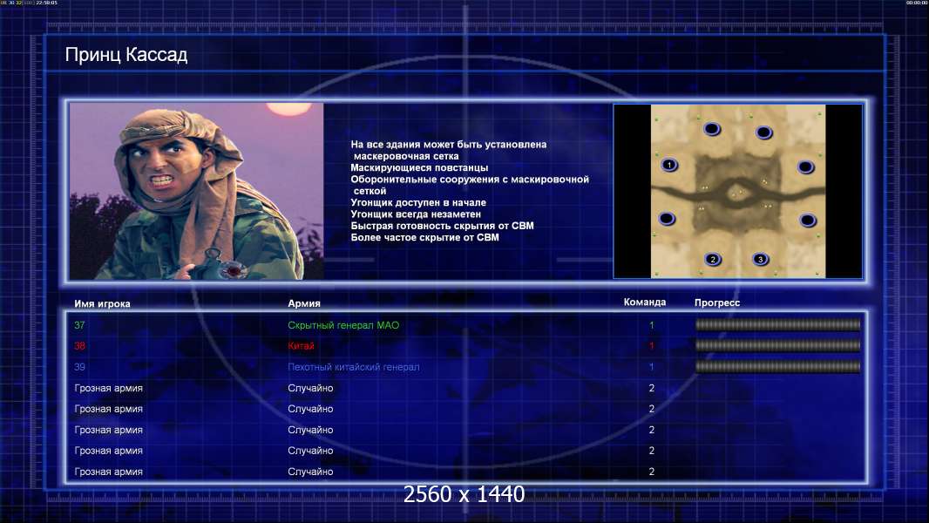Click Prince Kassad's portrait image
Screen dimensions: 929x523
click(x=197, y=191)
